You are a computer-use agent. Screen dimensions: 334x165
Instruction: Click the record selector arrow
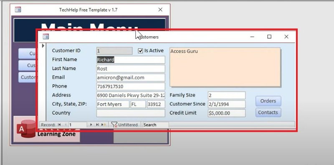pyautogui.click(x=43, y=46)
